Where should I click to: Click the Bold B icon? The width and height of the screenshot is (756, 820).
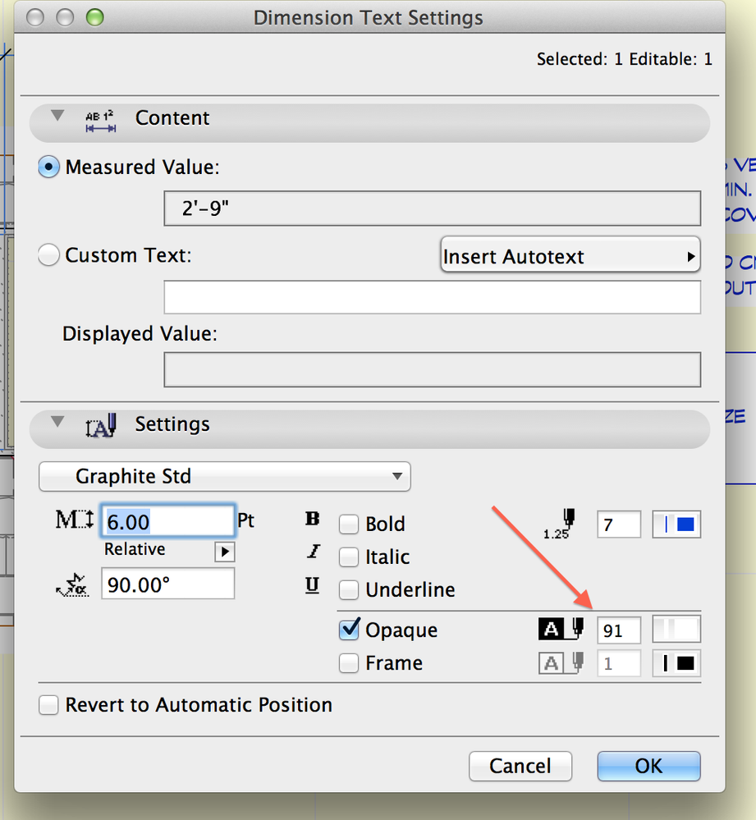click(312, 520)
